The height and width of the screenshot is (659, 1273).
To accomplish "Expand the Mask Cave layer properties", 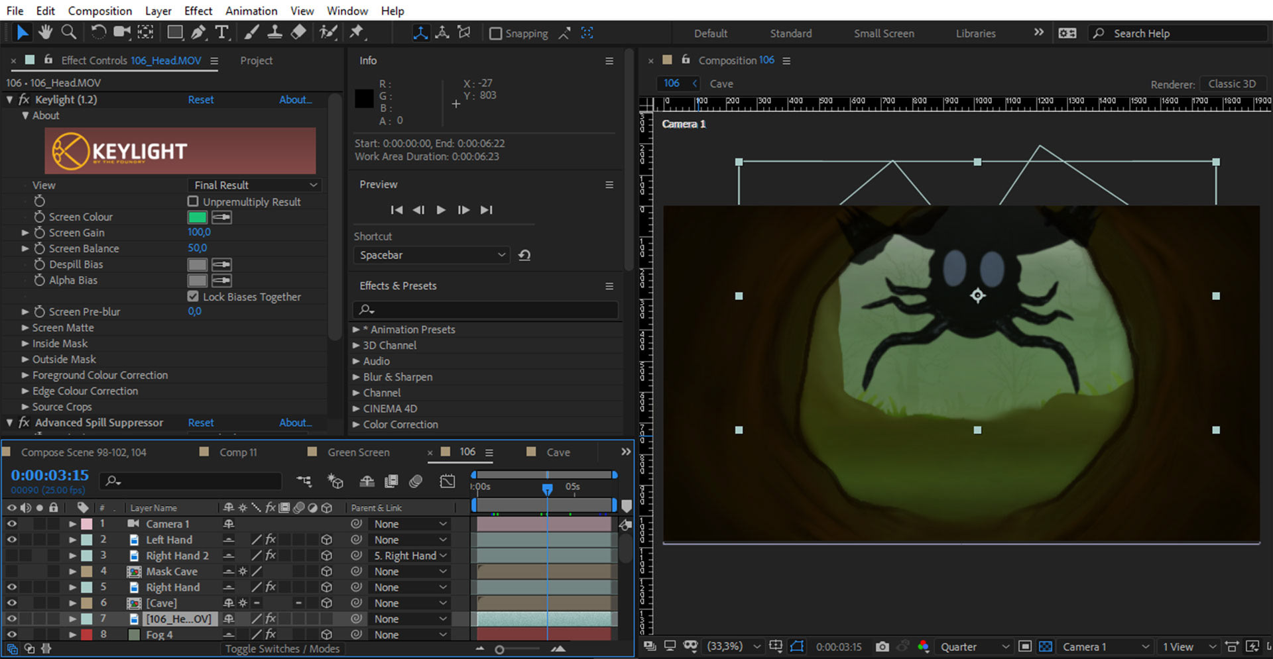I will tap(72, 572).
